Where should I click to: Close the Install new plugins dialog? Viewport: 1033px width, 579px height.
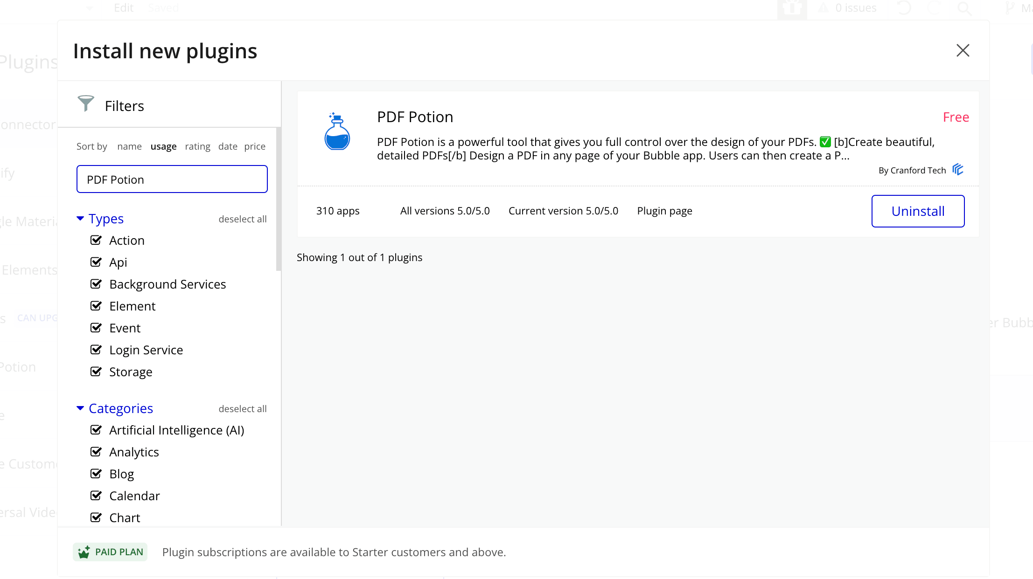pyautogui.click(x=963, y=50)
